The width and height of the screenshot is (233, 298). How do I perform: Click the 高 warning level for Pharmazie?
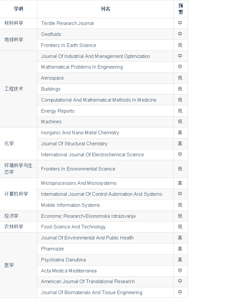[x=180, y=249]
